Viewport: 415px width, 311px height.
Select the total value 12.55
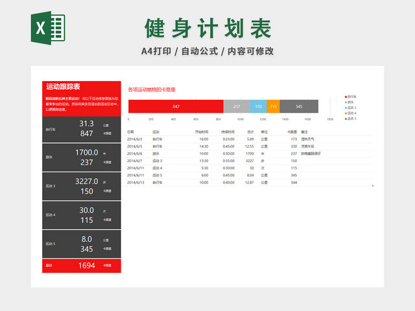tap(249, 146)
